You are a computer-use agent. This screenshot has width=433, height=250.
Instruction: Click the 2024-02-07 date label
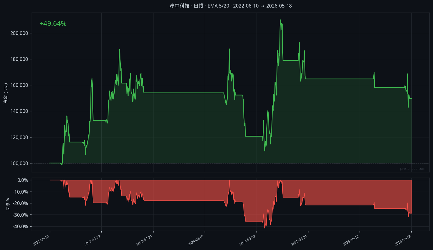pos(196,240)
